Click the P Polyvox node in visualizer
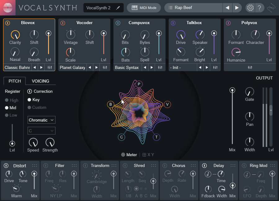Image resolution: width=279 pixels, height=201 pixels. [139, 84]
